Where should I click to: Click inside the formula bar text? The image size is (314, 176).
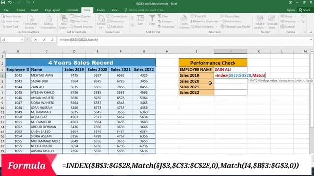(79, 40)
